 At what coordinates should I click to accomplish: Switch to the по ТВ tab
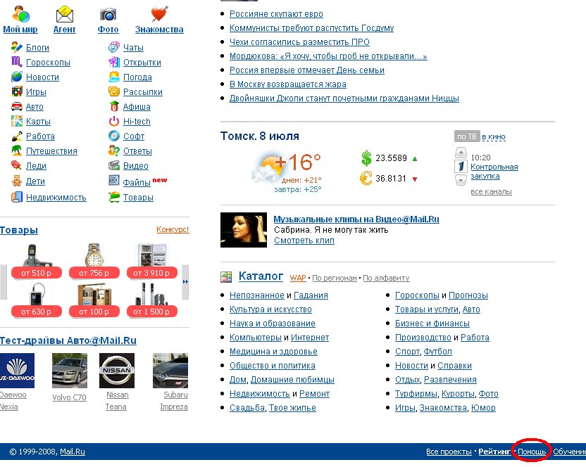(x=467, y=136)
